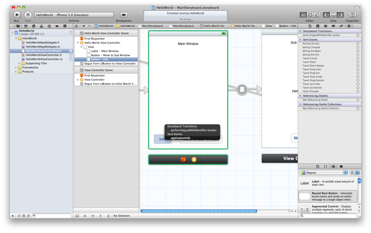Screen dimensions: 371x233
Task: Open the File Template library tab
Action: [318, 167]
